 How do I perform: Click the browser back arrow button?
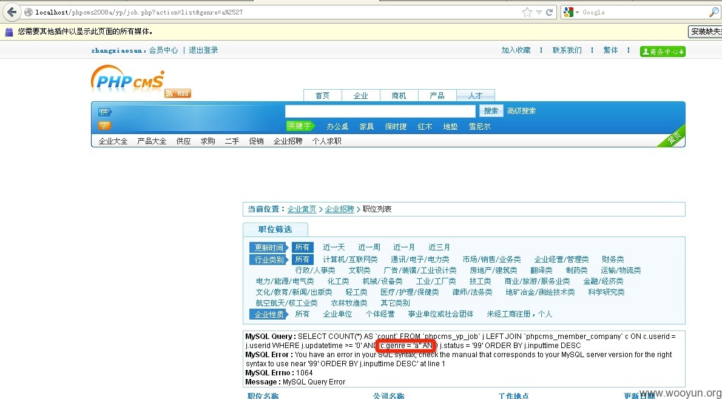click(x=12, y=12)
